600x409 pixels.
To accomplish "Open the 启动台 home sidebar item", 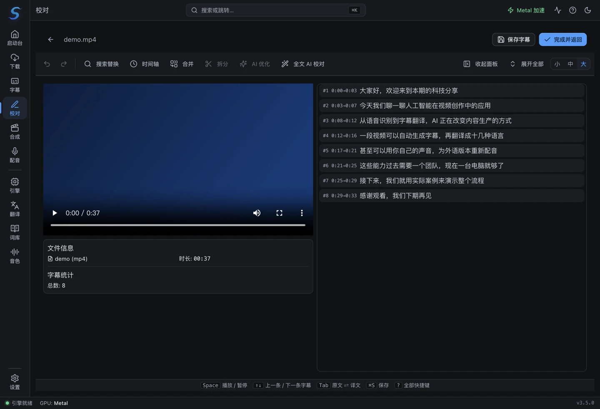I will [x=15, y=38].
